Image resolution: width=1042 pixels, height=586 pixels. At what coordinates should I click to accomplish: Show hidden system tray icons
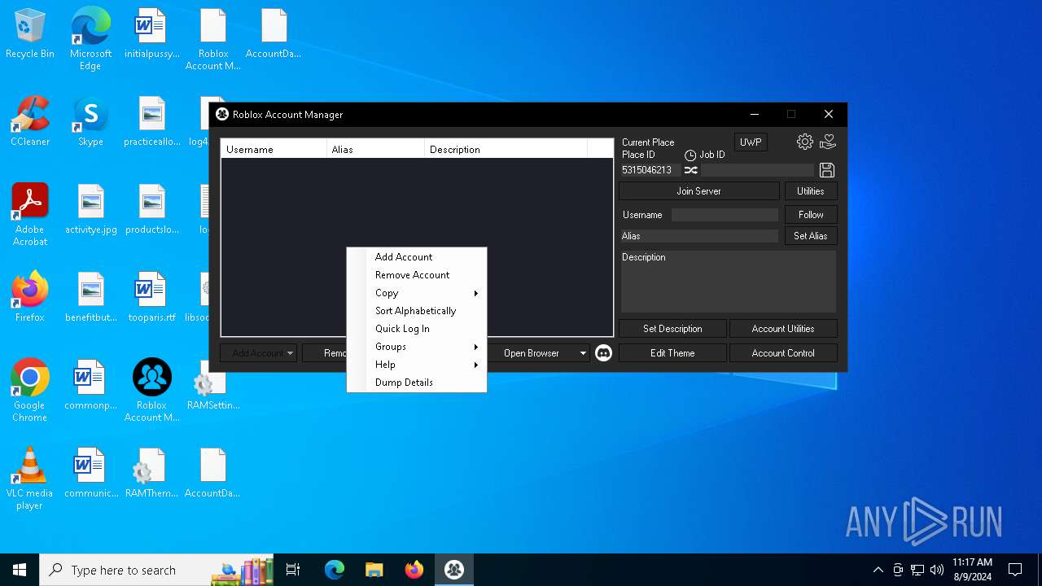click(x=878, y=570)
